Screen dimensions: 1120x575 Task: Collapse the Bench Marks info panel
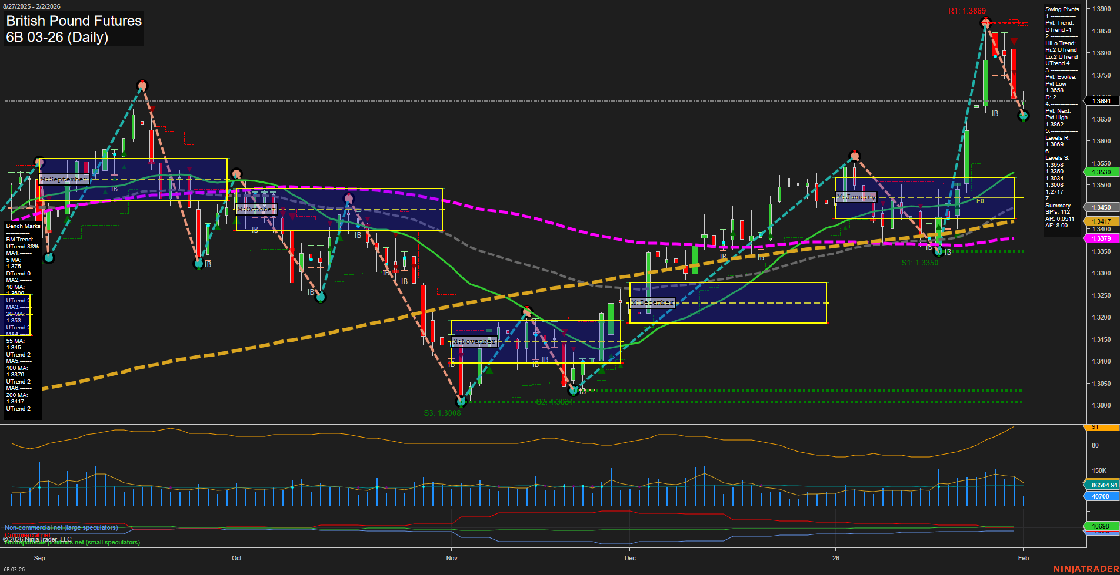tap(22, 226)
